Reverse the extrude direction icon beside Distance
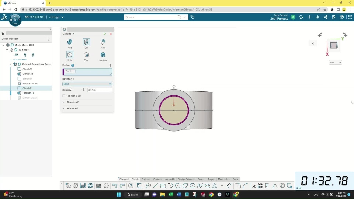Screen dimensions: 354x199 pos(84,90)
